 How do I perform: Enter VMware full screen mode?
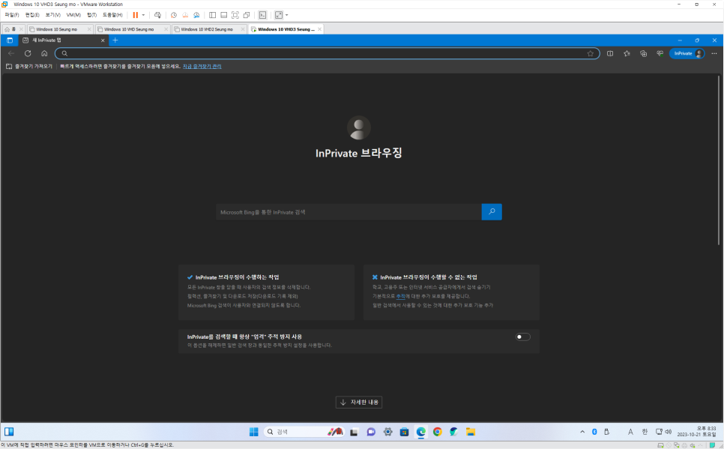pos(235,15)
